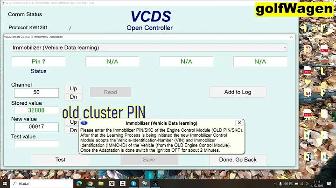Click the empty Test value field
Screen dimensions: 336x188
pyautogui.click(x=36, y=144)
